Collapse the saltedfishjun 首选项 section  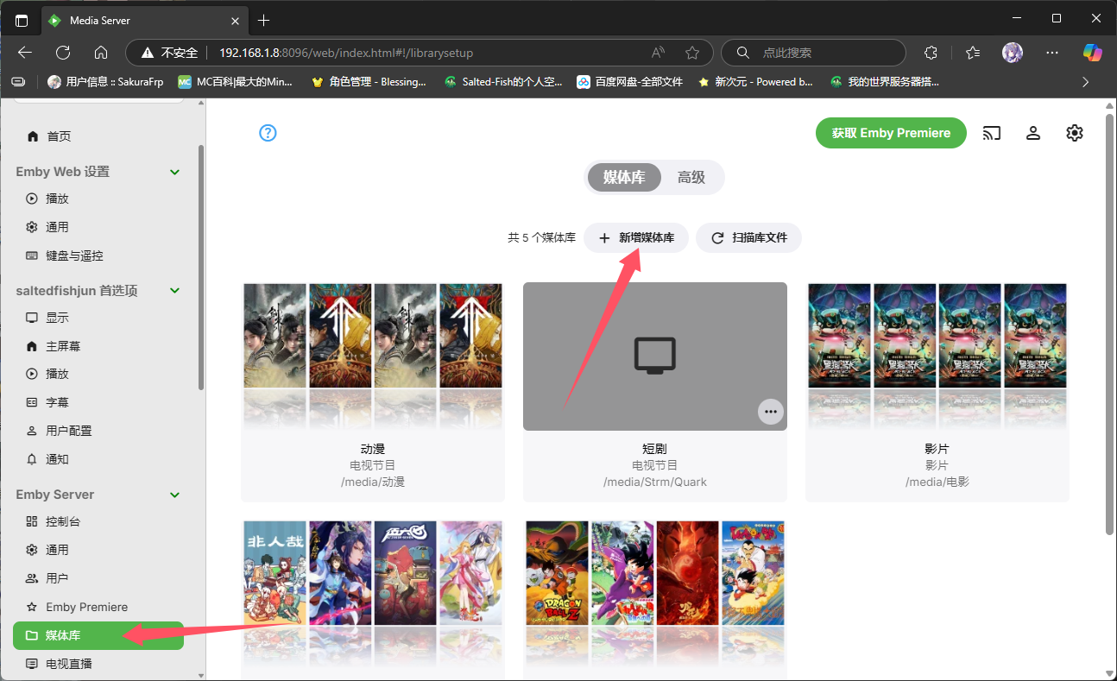point(174,291)
